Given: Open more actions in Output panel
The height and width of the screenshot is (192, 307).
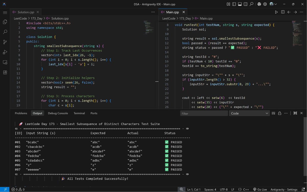Looking at the screenshot, I should pyautogui.click(x=286, y=113).
